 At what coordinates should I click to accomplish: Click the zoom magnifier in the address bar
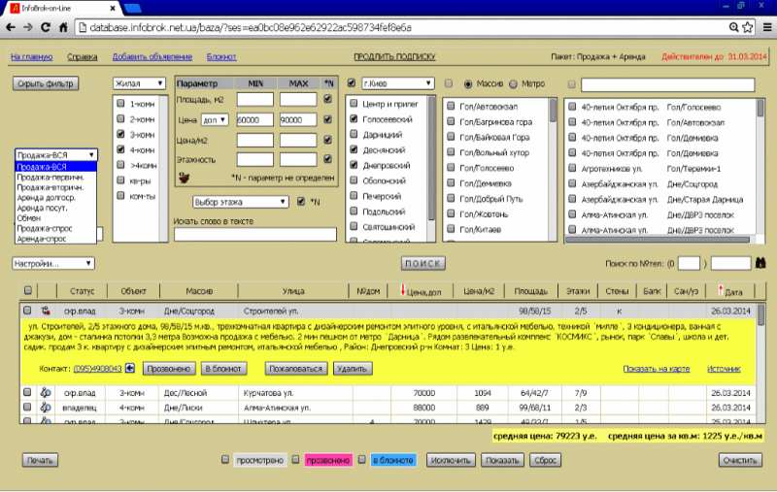pos(733,27)
